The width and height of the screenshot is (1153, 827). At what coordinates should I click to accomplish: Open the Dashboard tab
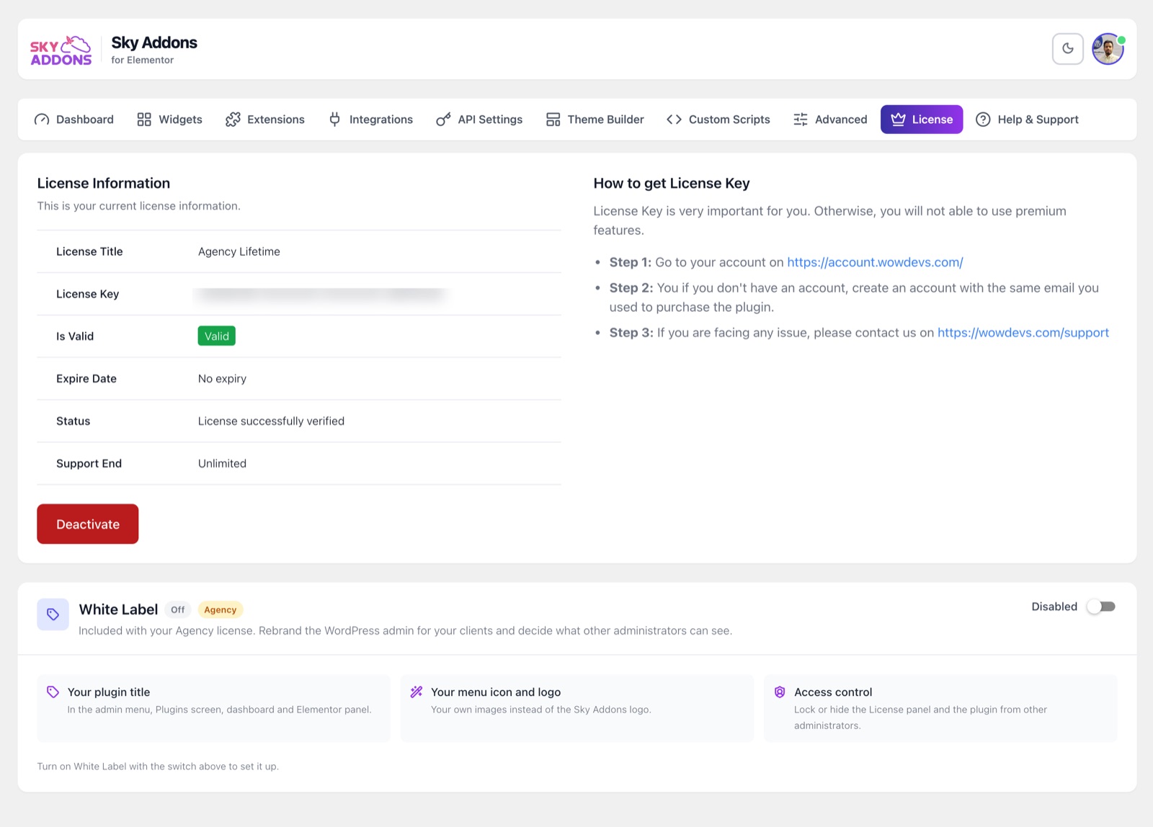(x=74, y=120)
